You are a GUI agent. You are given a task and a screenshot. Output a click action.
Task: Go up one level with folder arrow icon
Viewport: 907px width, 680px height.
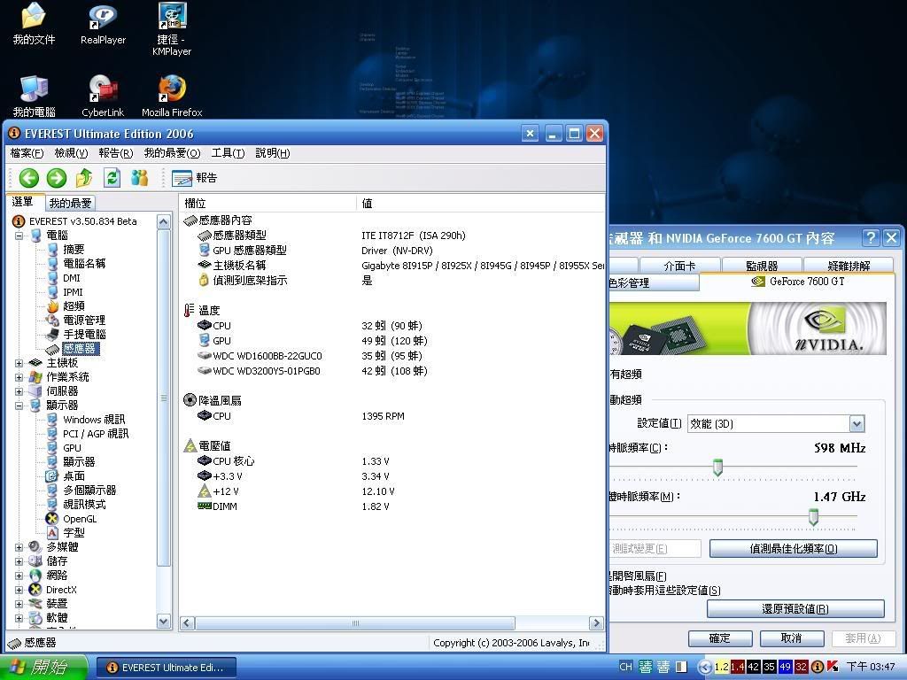click(x=84, y=178)
